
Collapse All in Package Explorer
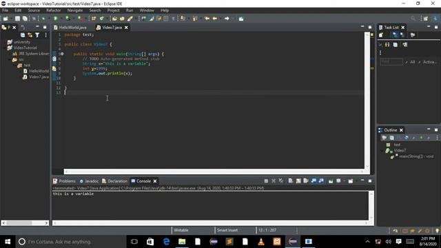point(23,35)
